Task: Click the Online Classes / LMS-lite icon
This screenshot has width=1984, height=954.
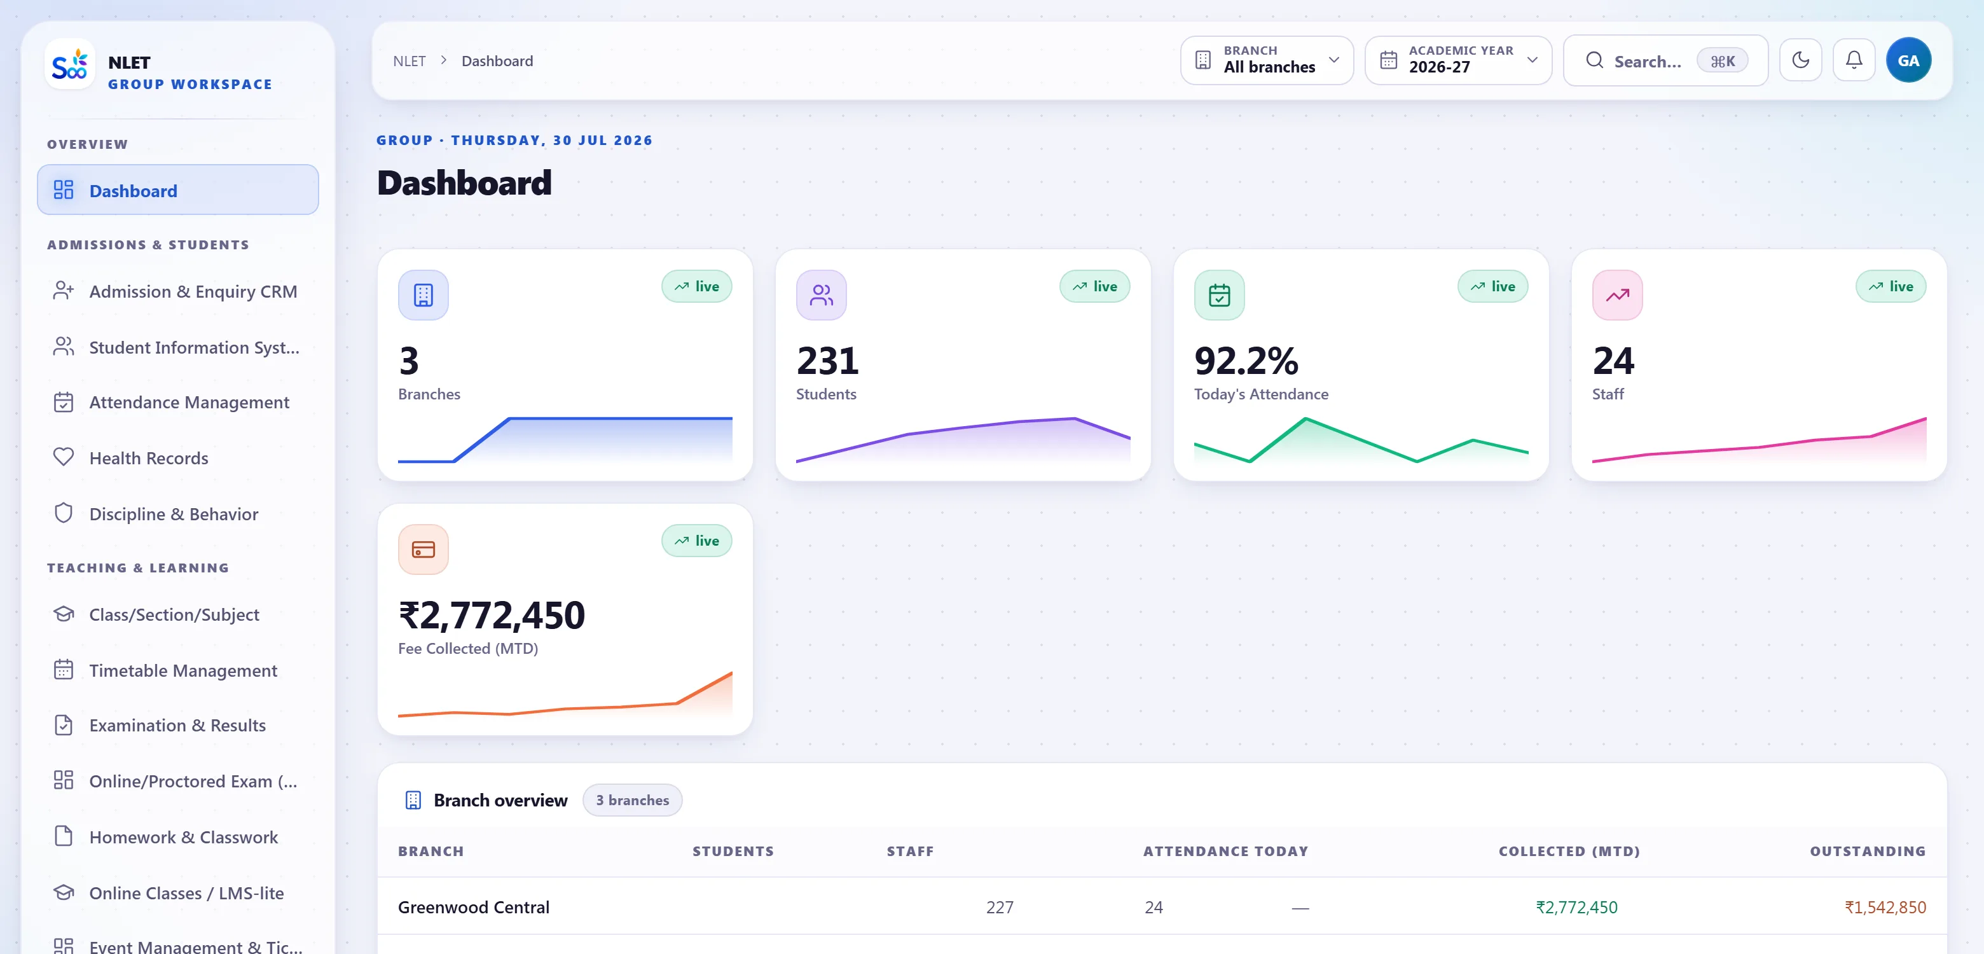Action: tap(64, 892)
